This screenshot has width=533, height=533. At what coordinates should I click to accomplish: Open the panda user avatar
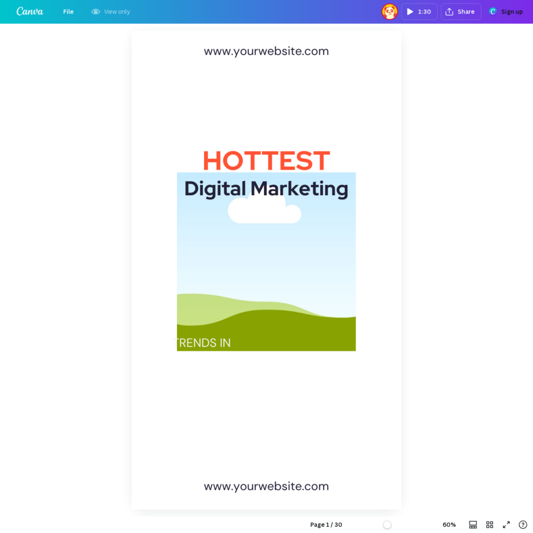click(389, 11)
